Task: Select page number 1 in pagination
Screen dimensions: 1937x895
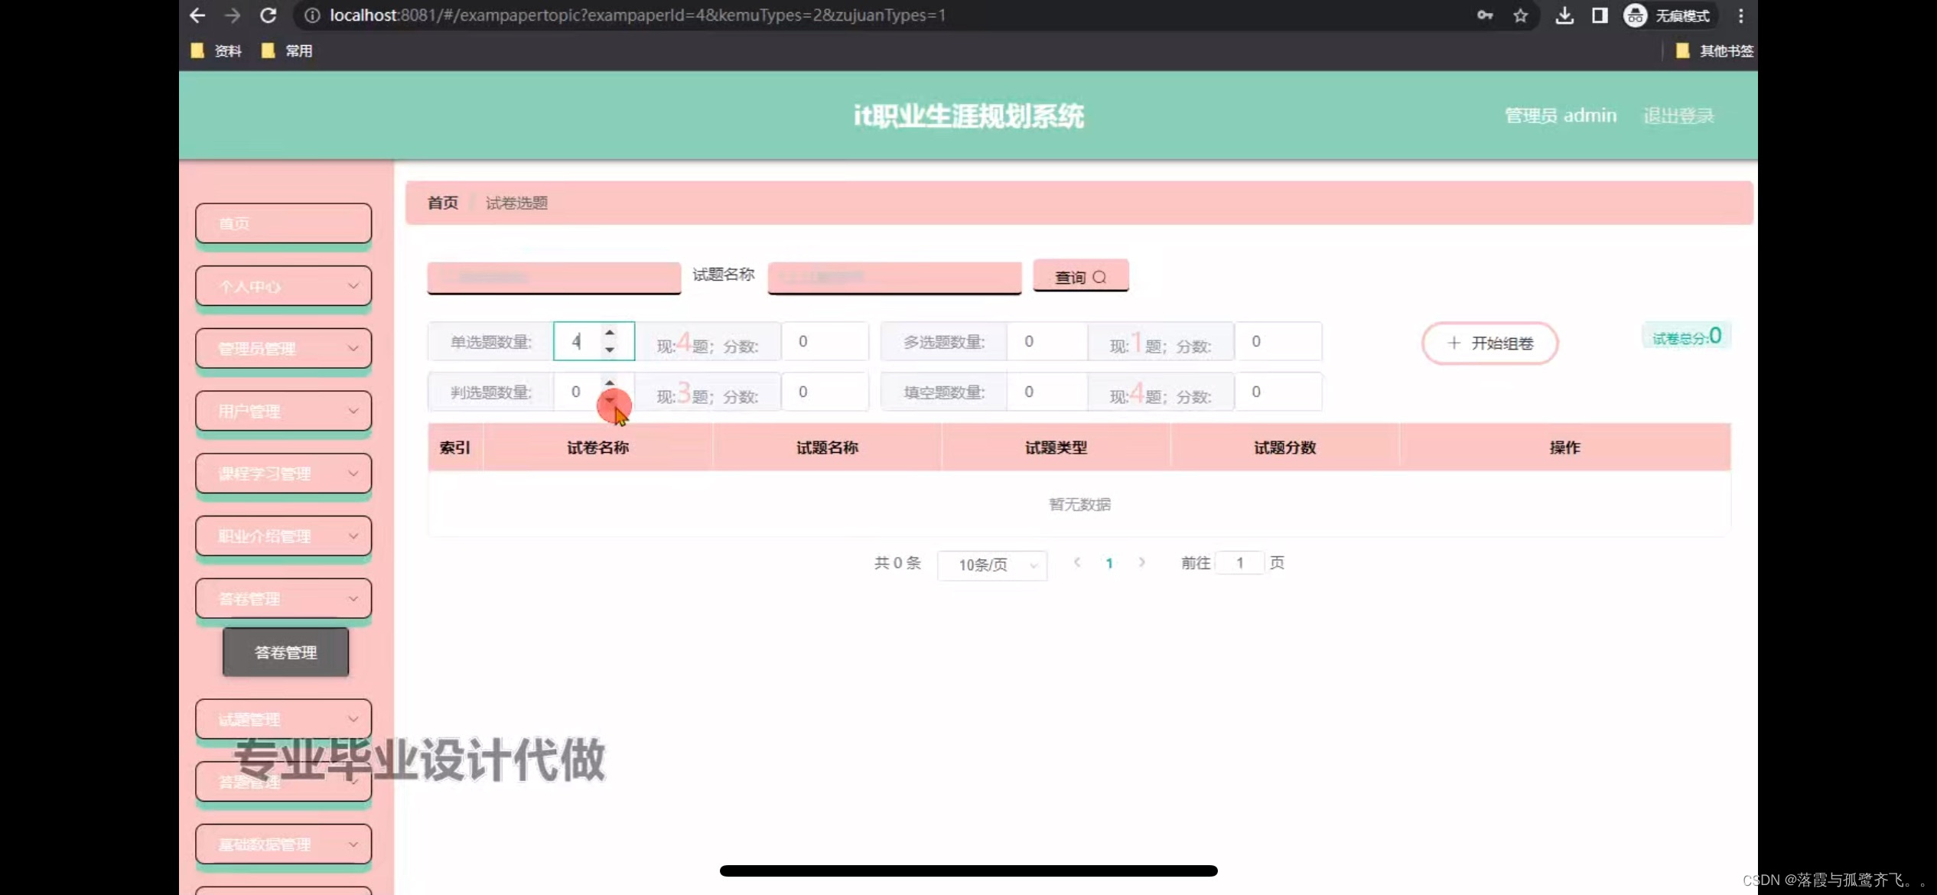Action: [x=1109, y=563]
